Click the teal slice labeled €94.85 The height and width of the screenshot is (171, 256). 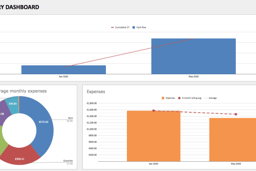click(13, 105)
